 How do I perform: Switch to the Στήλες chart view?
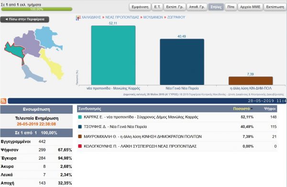[x=216, y=7]
